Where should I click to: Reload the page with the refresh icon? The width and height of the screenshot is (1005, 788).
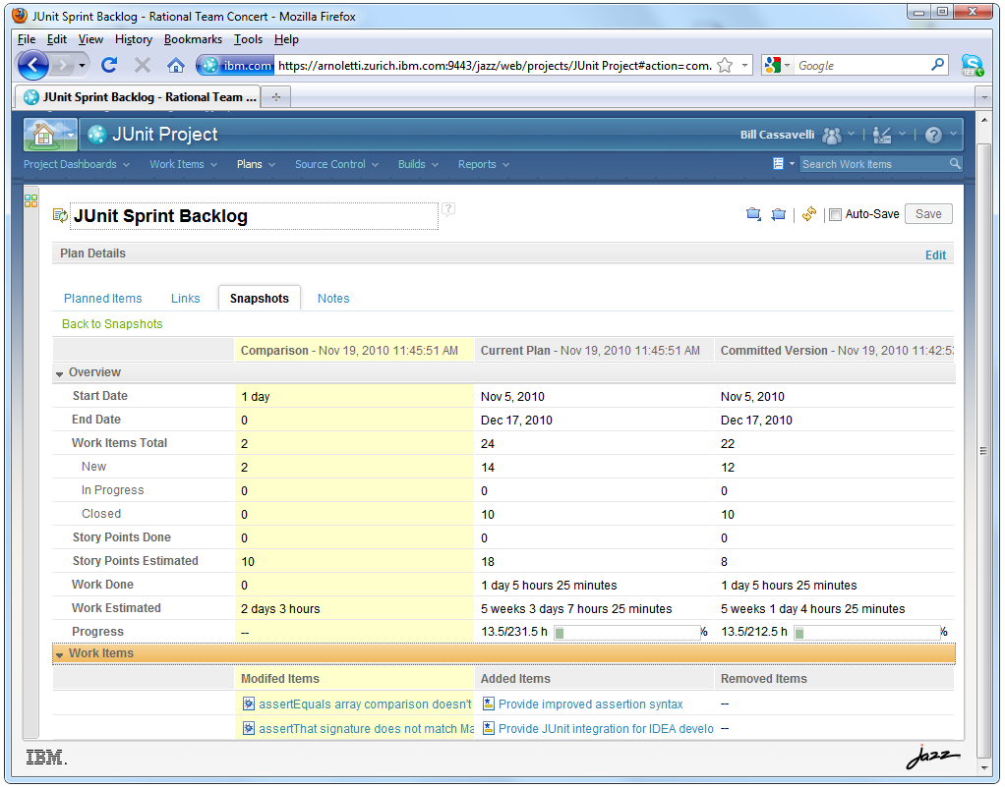pos(109,65)
